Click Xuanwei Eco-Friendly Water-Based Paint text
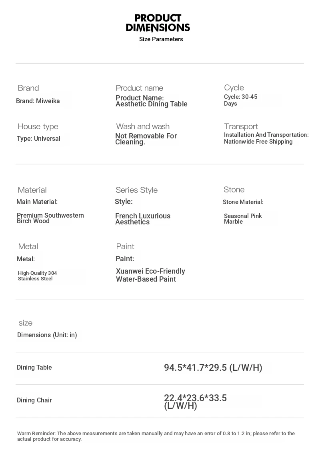The height and width of the screenshot is (458, 316). [x=150, y=275]
